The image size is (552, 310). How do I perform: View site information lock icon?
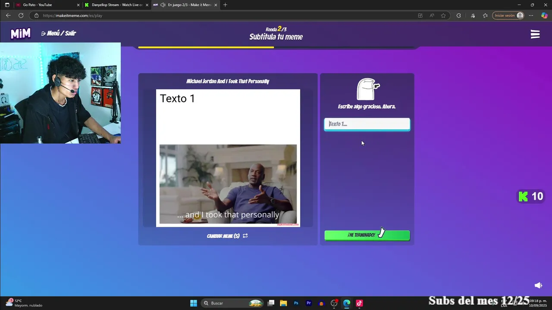(x=36, y=15)
